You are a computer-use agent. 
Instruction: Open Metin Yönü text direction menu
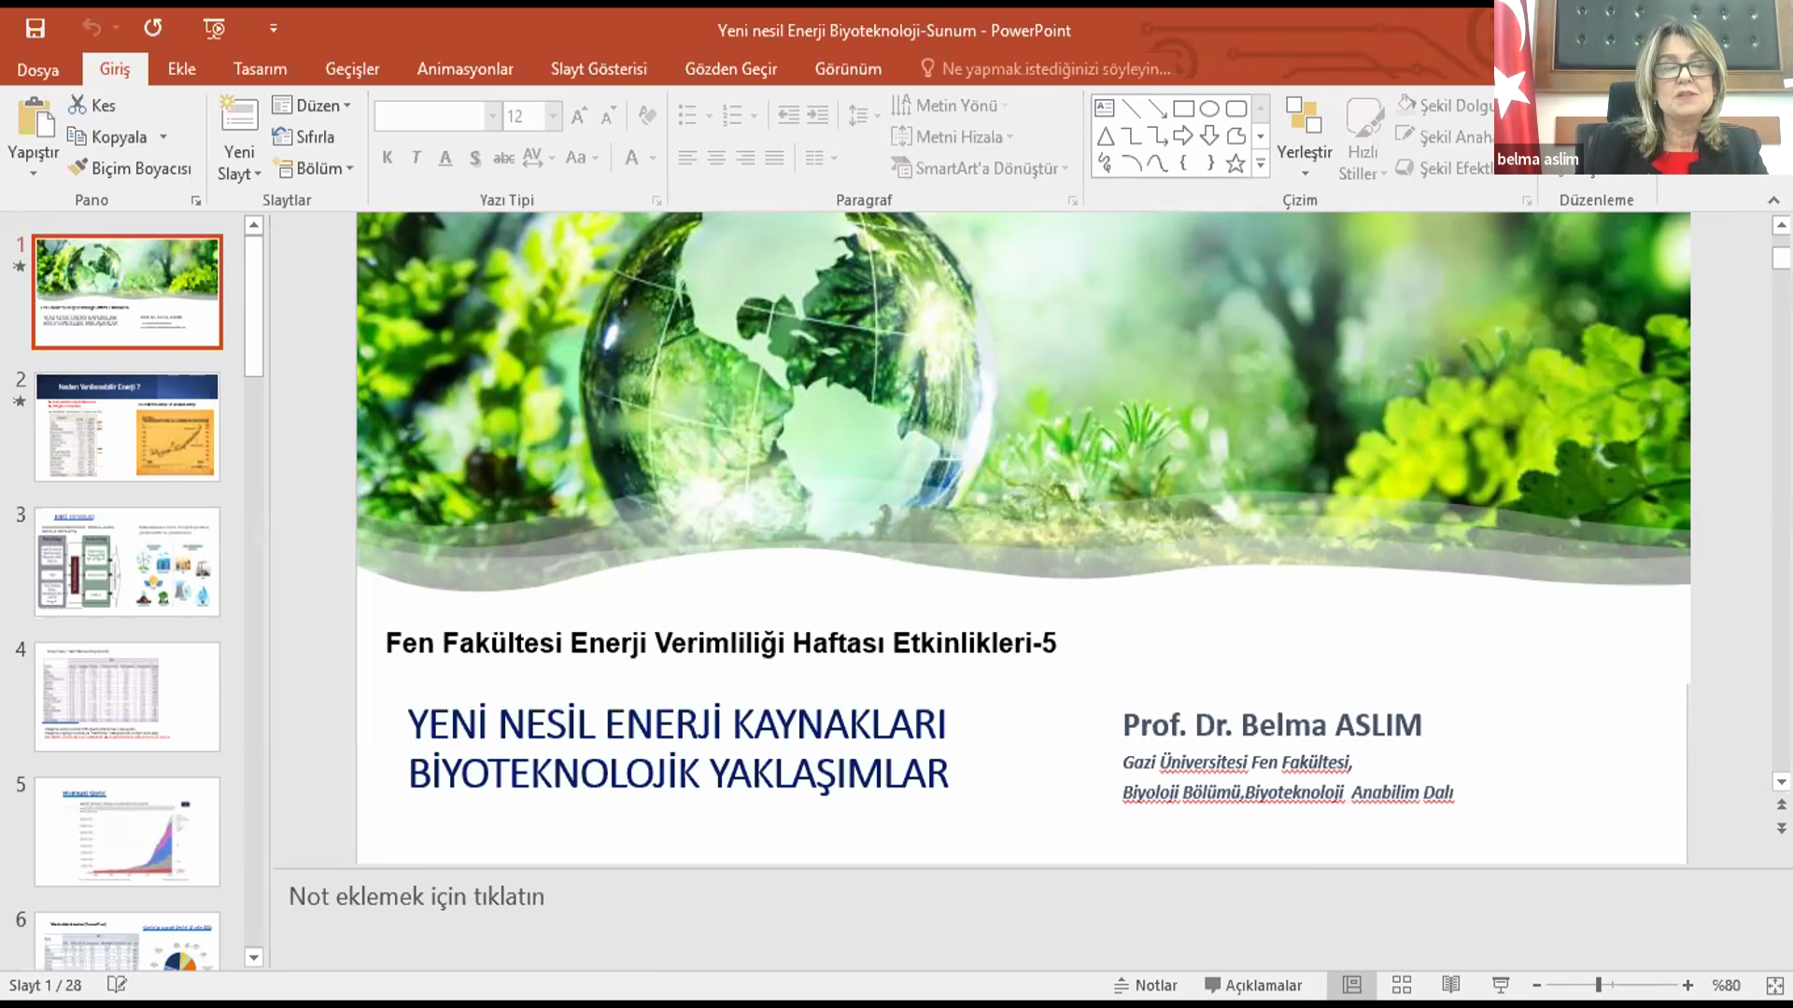tap(951, 105)
